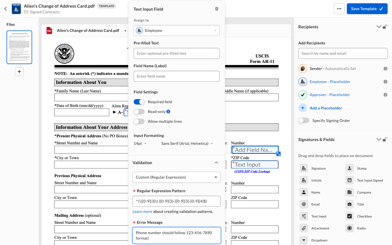This screenshot has width=392, height=245.
Task: Choose the Attachment field icon
Action: point(304,228)
